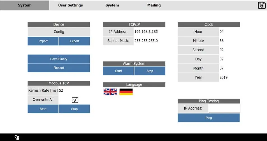Select the British flag for English
The height and width of the screenshot is (141, 267).
110,92
